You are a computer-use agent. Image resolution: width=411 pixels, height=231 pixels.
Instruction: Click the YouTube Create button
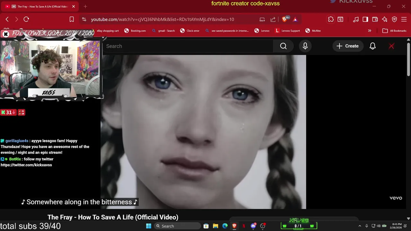point(348,46)
